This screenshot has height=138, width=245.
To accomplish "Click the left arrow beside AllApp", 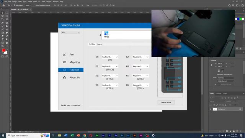I will click(x=100, y=35).
